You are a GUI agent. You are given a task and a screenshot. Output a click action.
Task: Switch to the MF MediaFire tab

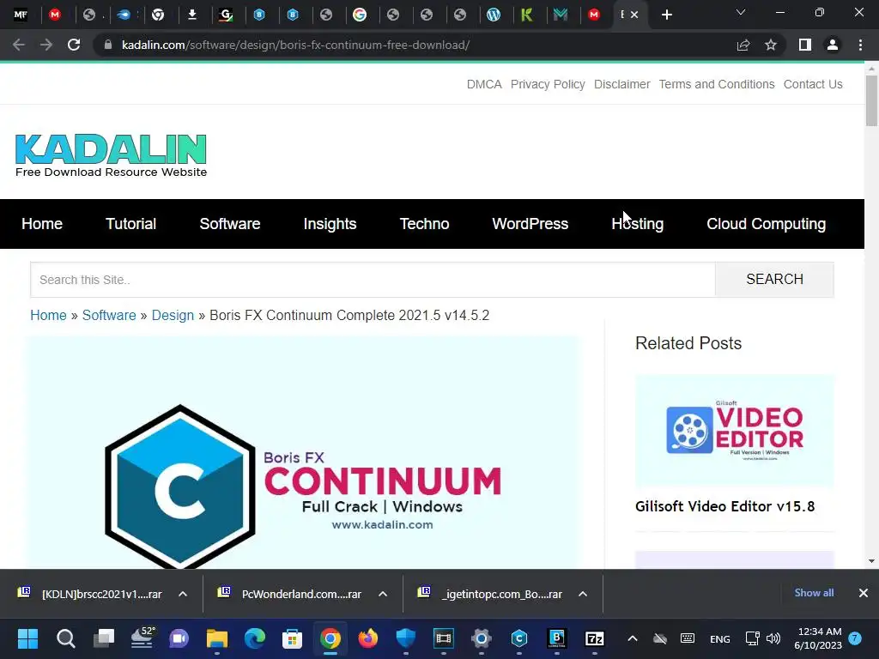[x=21, y=15]
